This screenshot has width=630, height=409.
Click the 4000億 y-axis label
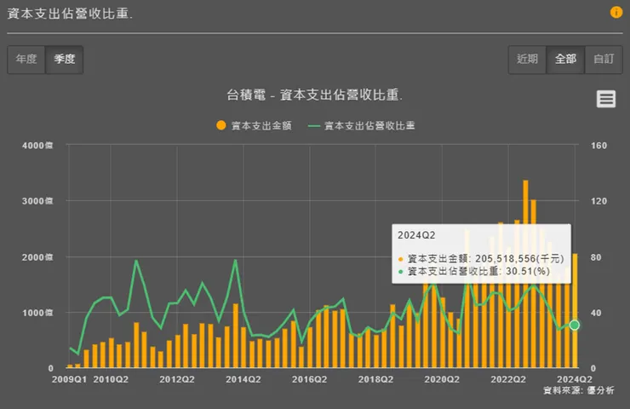coord(37,146)
